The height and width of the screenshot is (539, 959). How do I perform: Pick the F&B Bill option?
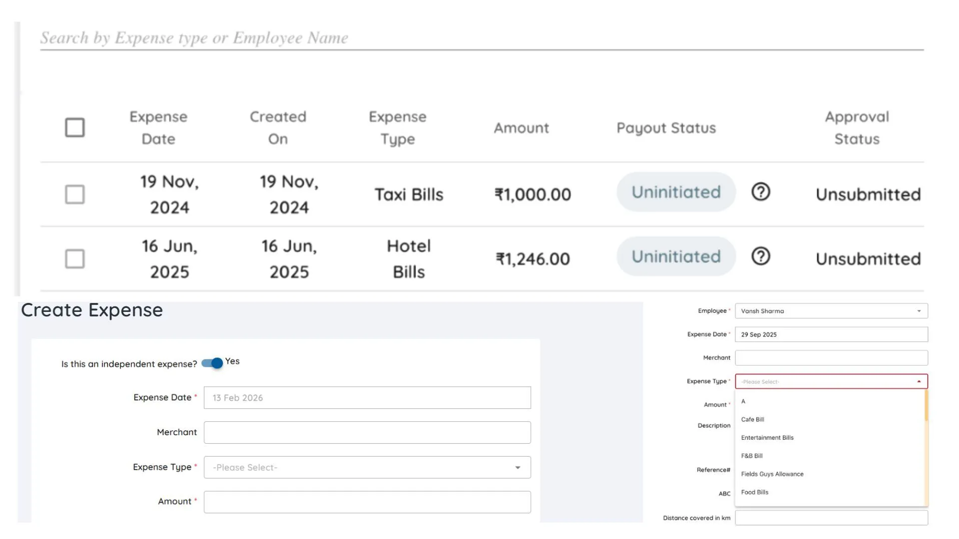(x=752, y=456)
